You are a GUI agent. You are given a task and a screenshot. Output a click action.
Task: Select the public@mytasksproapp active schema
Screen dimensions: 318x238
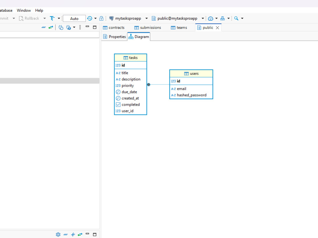pyautogui.click(x=174, y=18)
